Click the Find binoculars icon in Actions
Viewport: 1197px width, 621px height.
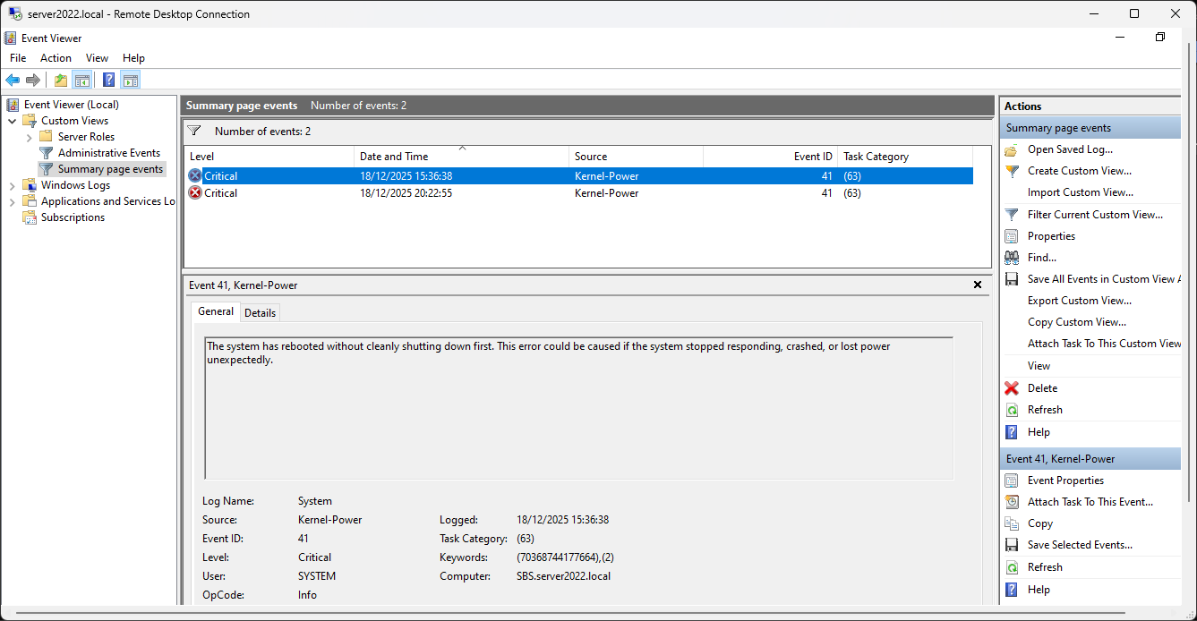point(1011,258)
